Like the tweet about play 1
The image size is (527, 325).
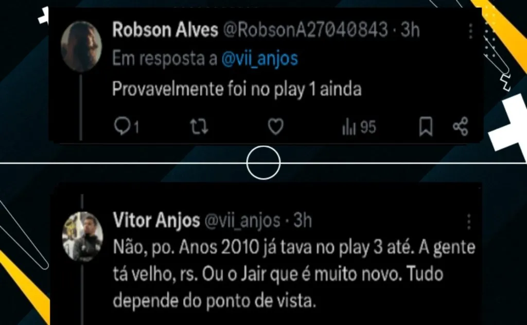[x=276, y=127]
